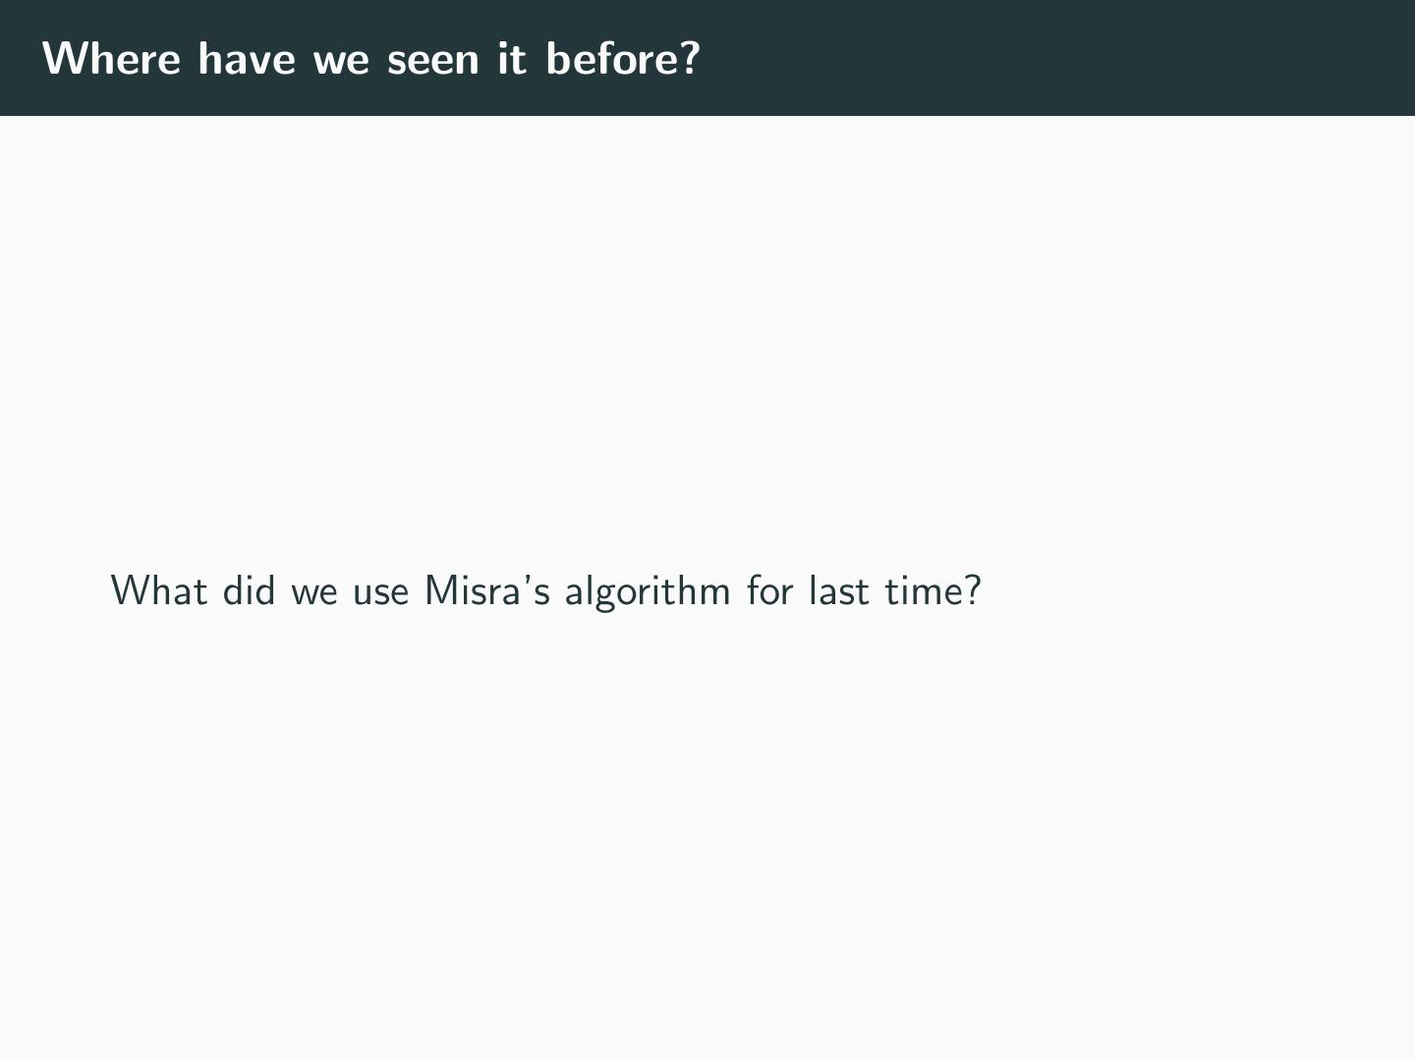The height and width of the screenshot is (1061, 1415).
Task: Click "before?" in the slide title
Action: point(622,59)
